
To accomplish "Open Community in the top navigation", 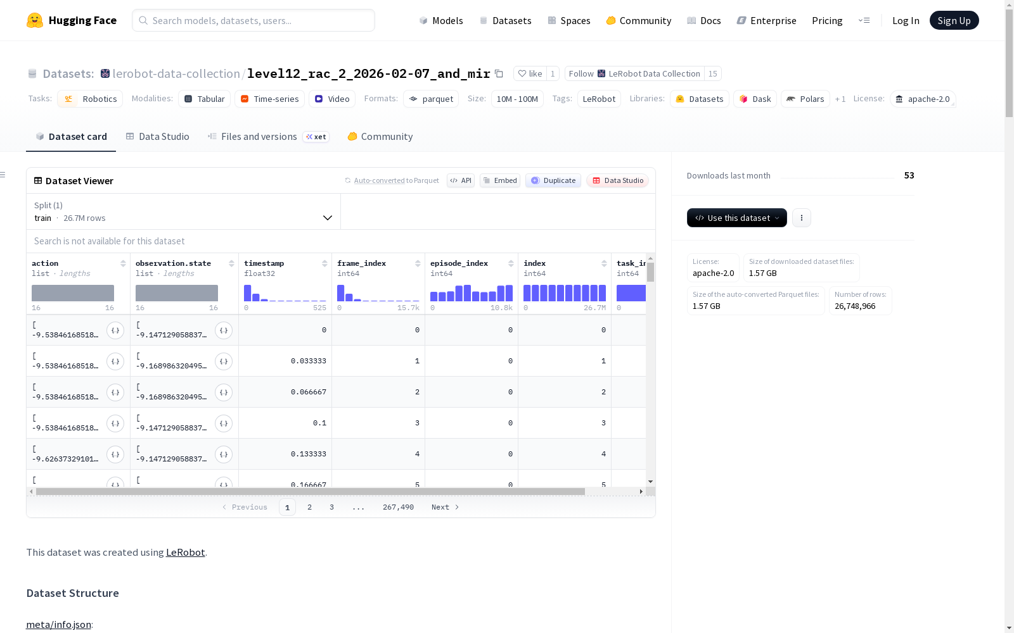I will pos(639,21).
